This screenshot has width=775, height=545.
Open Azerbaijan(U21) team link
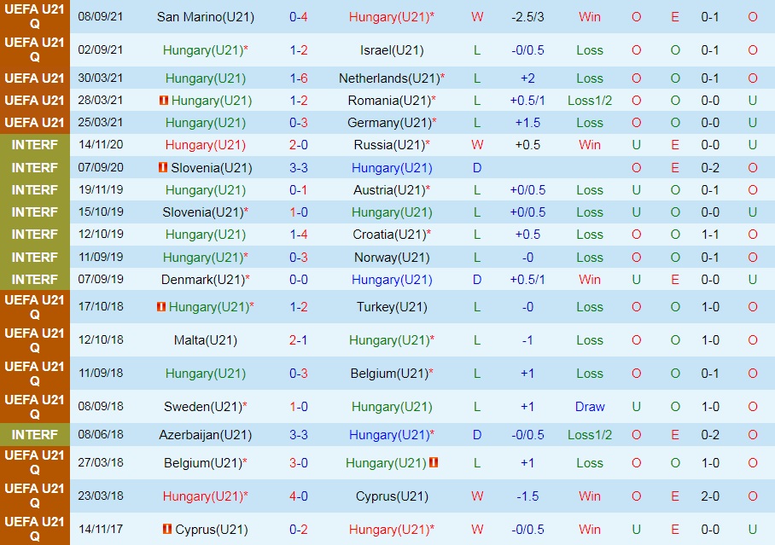coord(206,435)
